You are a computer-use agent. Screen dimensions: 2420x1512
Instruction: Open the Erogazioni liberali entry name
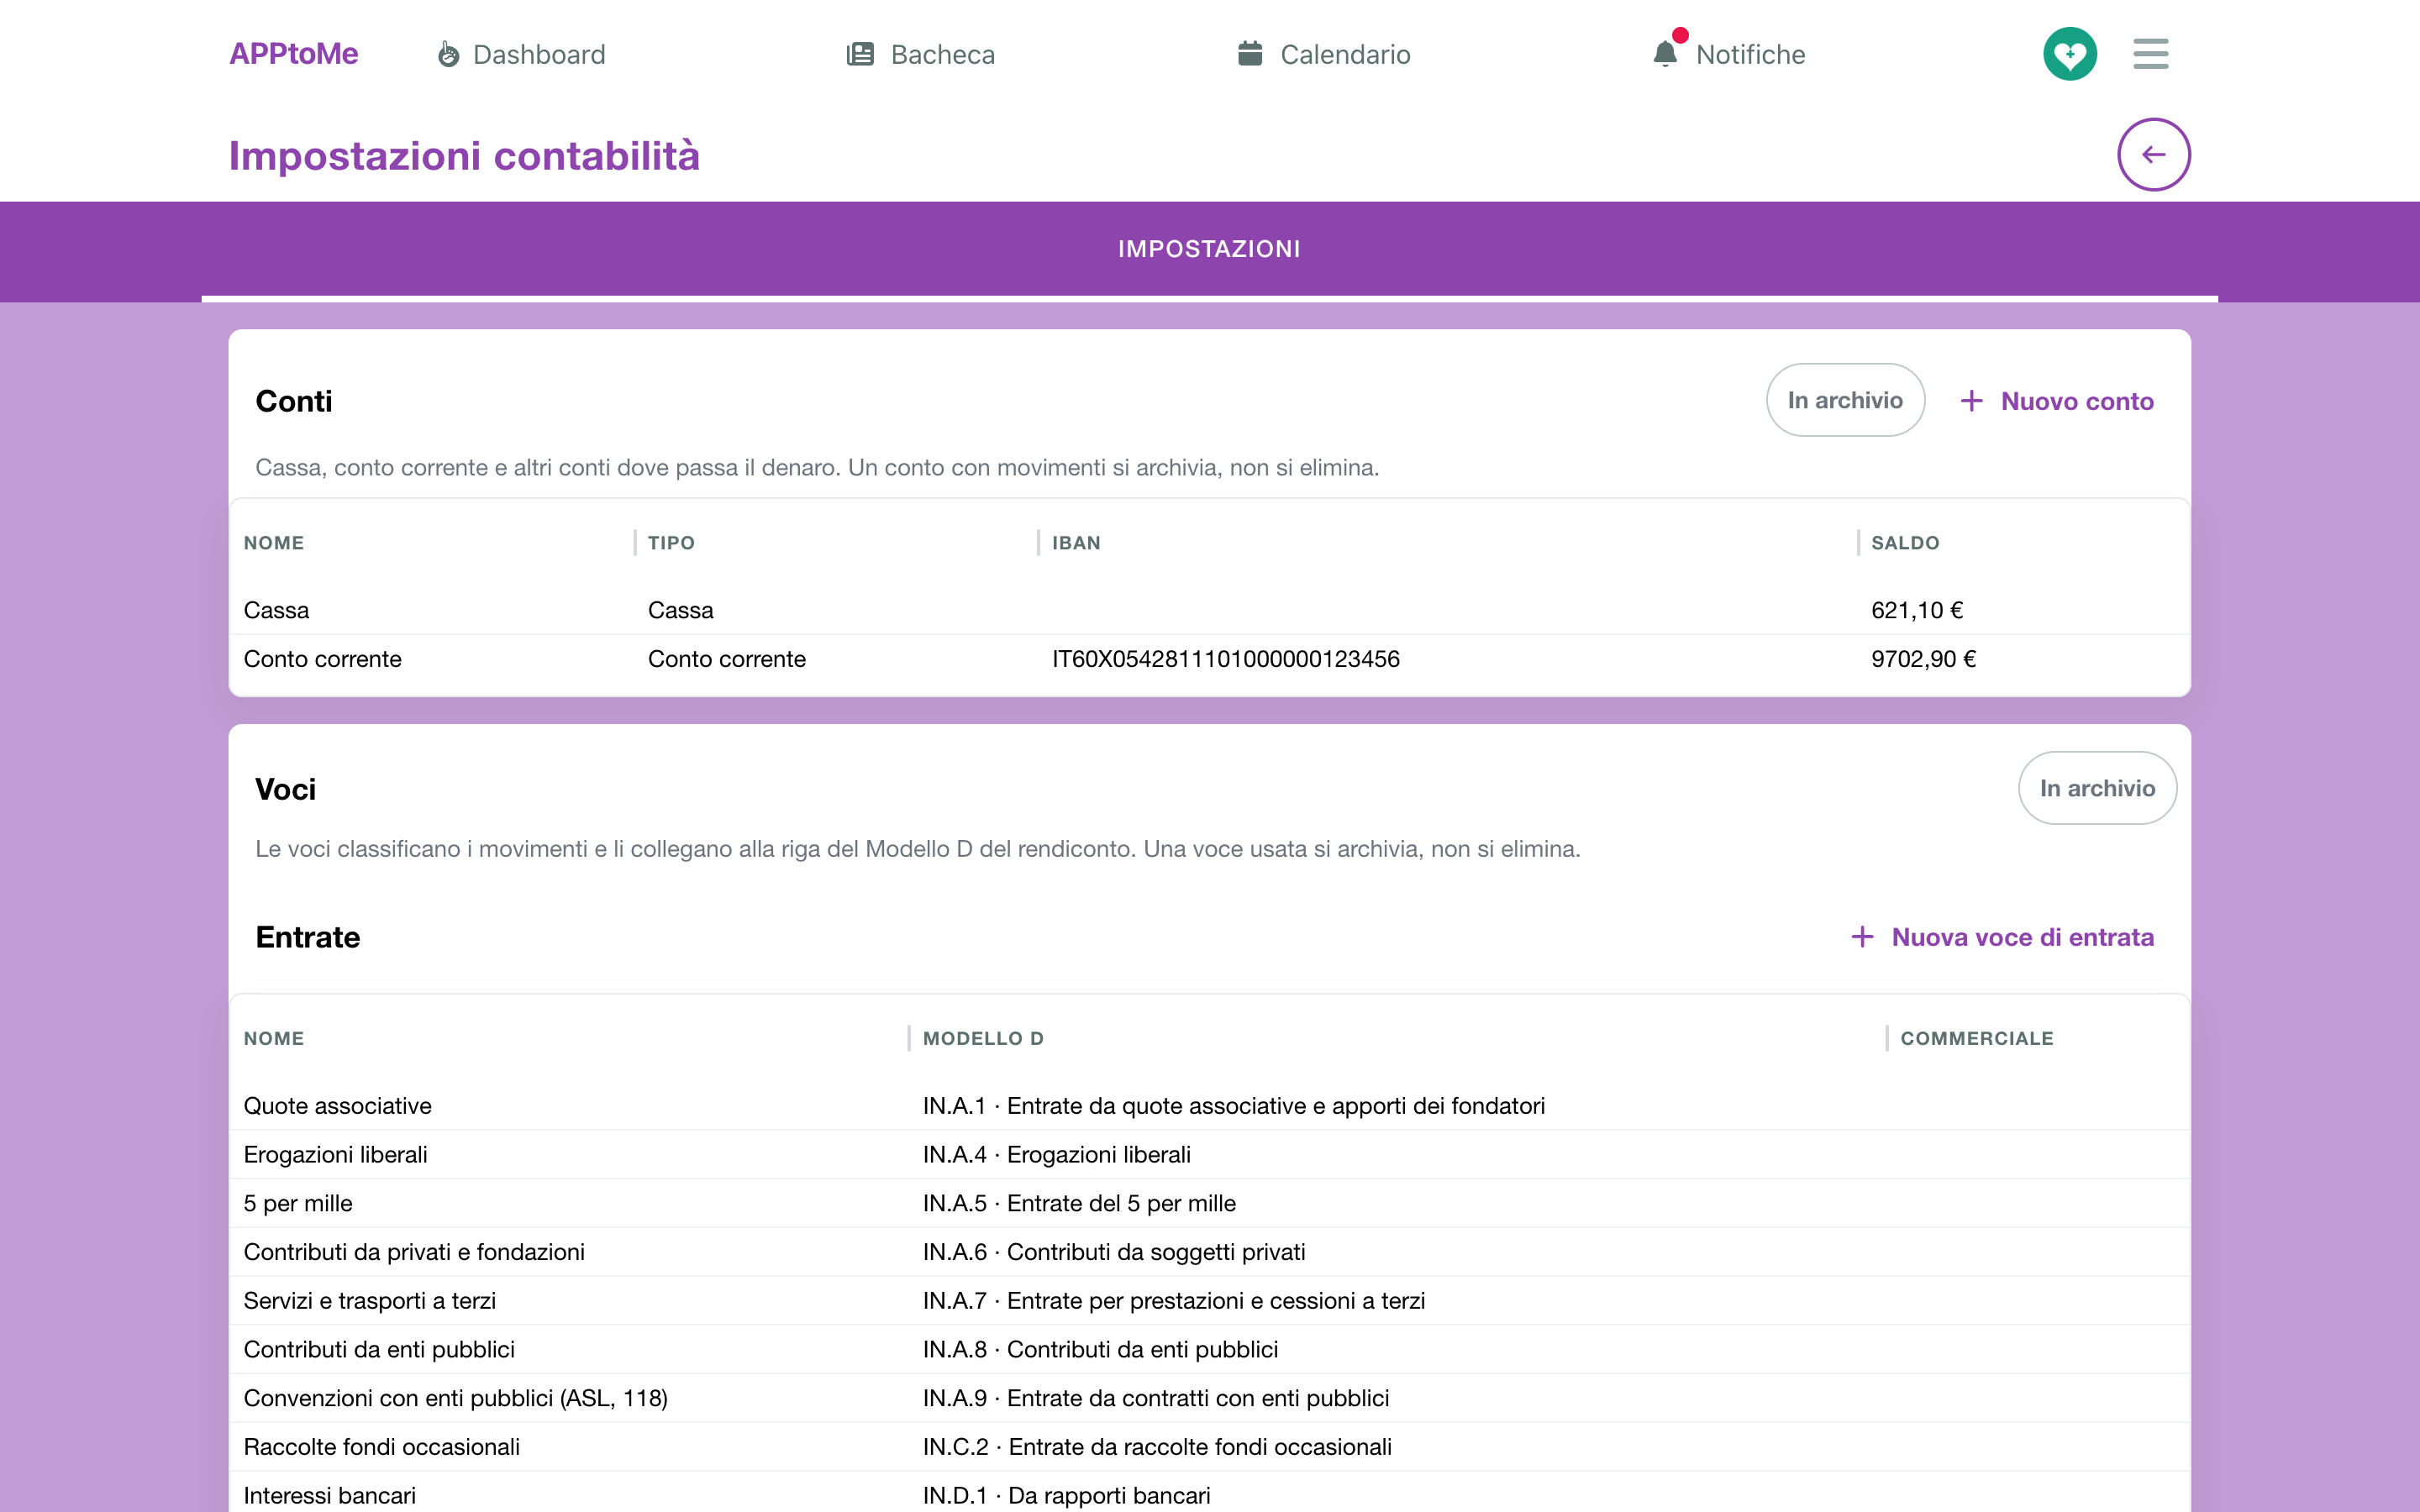335,1155
